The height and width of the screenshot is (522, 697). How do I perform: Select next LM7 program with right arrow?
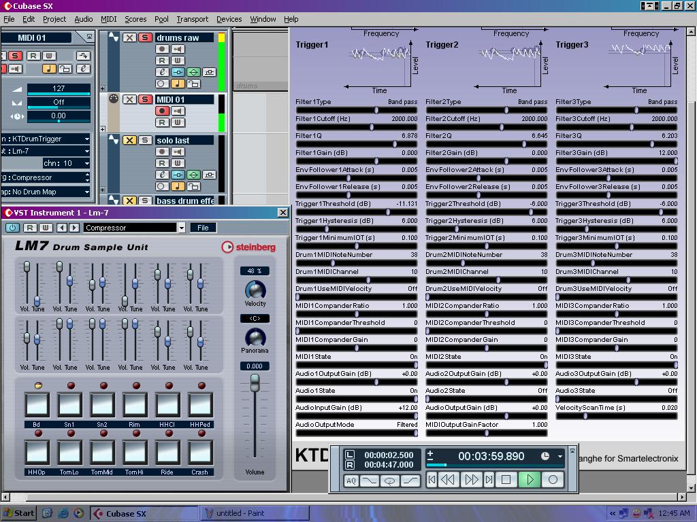[x=74, y=228]
